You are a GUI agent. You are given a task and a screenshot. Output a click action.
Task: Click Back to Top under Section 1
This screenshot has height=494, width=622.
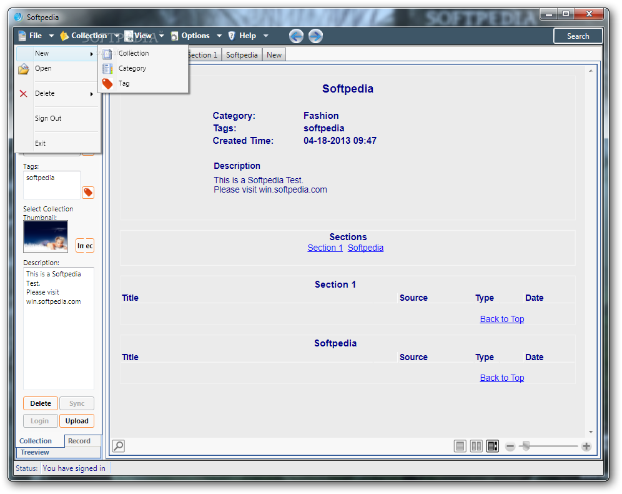(502, 319)
